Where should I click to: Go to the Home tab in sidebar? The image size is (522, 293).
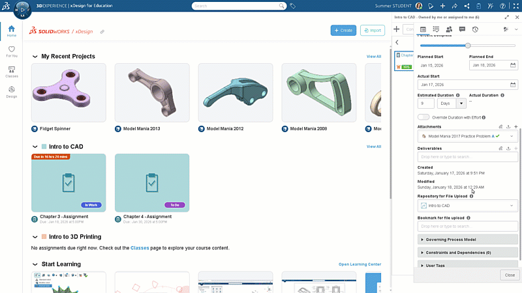tap(12, 31)
